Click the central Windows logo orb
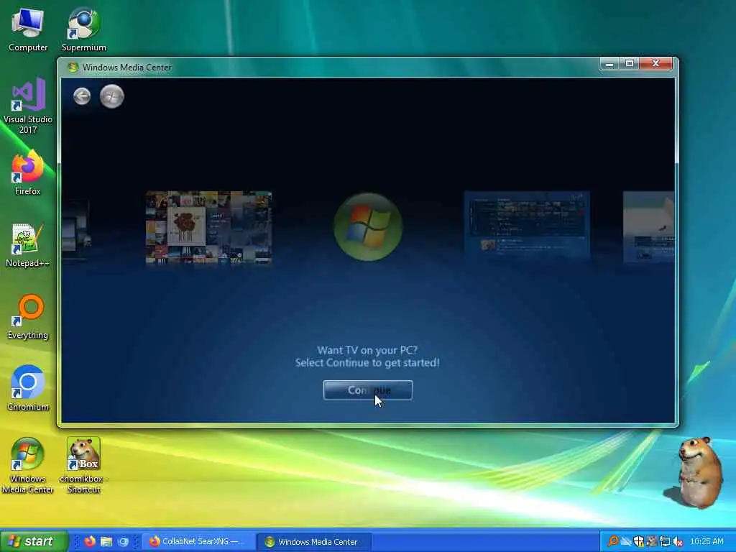 point(367,226)
